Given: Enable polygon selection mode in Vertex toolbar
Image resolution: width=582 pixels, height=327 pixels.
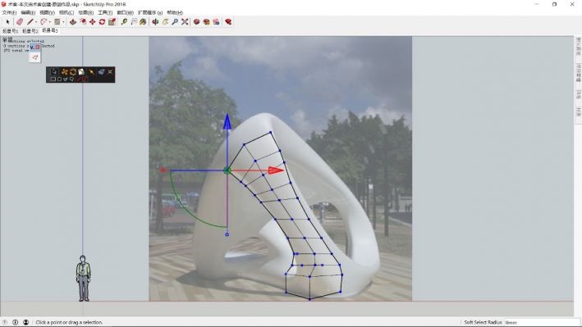Looking at the screenshot, I should [66, 79].
